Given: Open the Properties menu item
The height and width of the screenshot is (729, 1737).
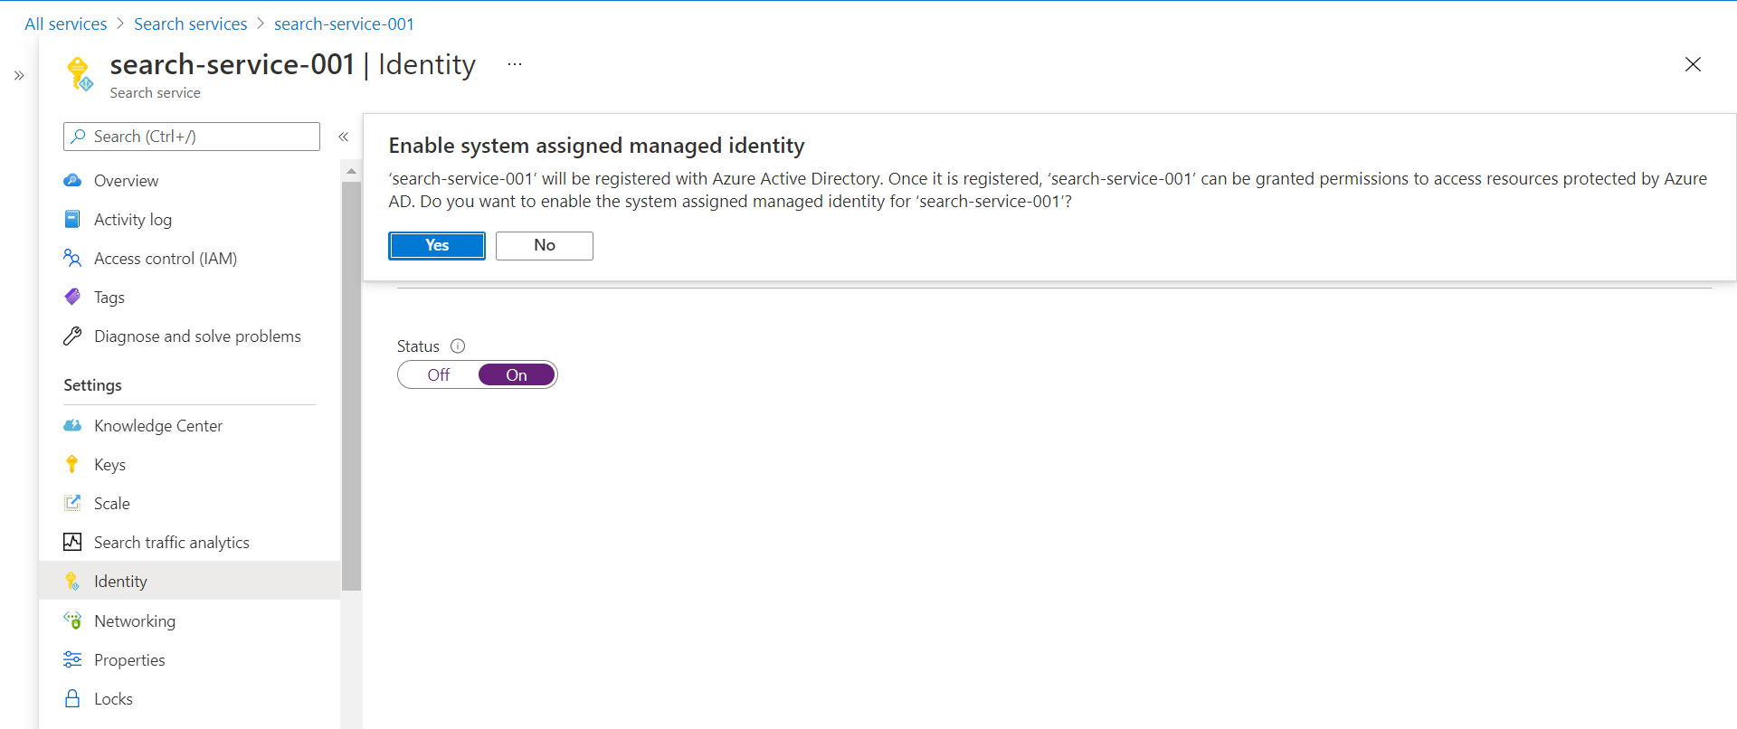Looking at the screenshot, I should coord(190,659).
